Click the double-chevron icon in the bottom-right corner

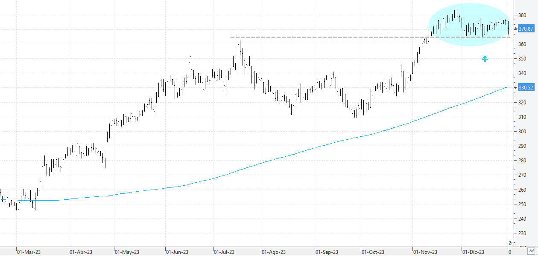531,251
